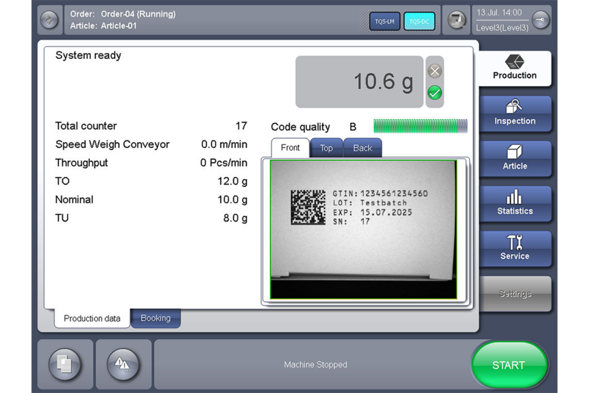This screenshot has height=393, width=590.
Task: Click the 10.6 g weight display
Action: click(359, 81)
